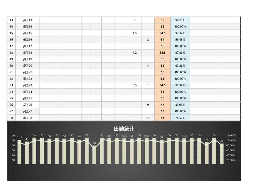Click the cell showing 1.5 for 员工15

coord(134,33)
